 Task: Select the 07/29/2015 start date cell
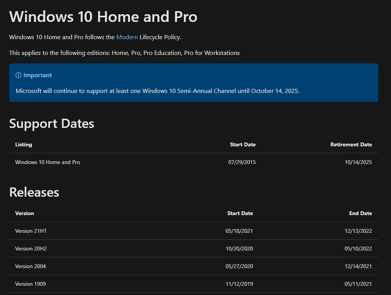(242, 162)
